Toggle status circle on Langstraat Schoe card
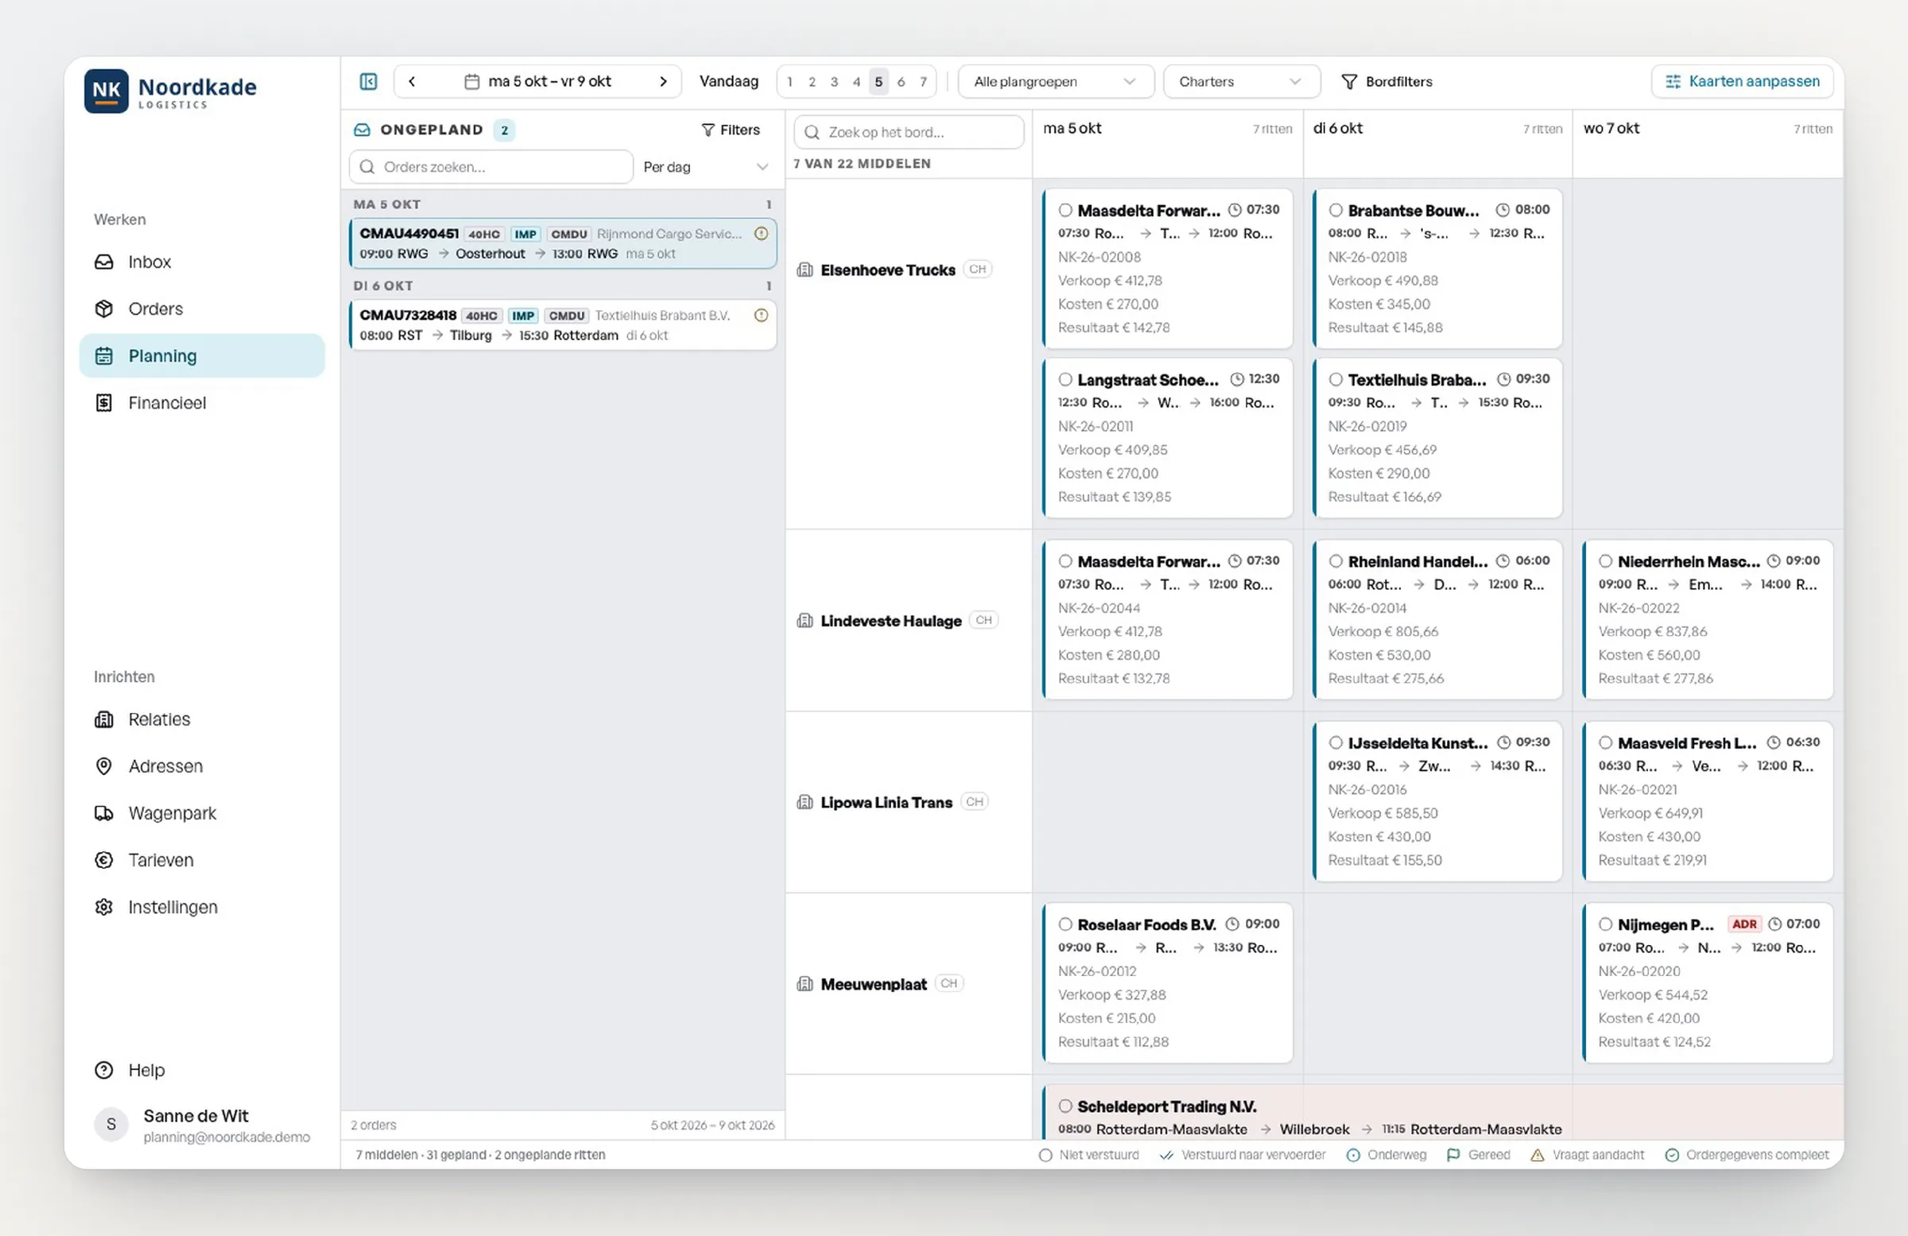 point(1065,379)
